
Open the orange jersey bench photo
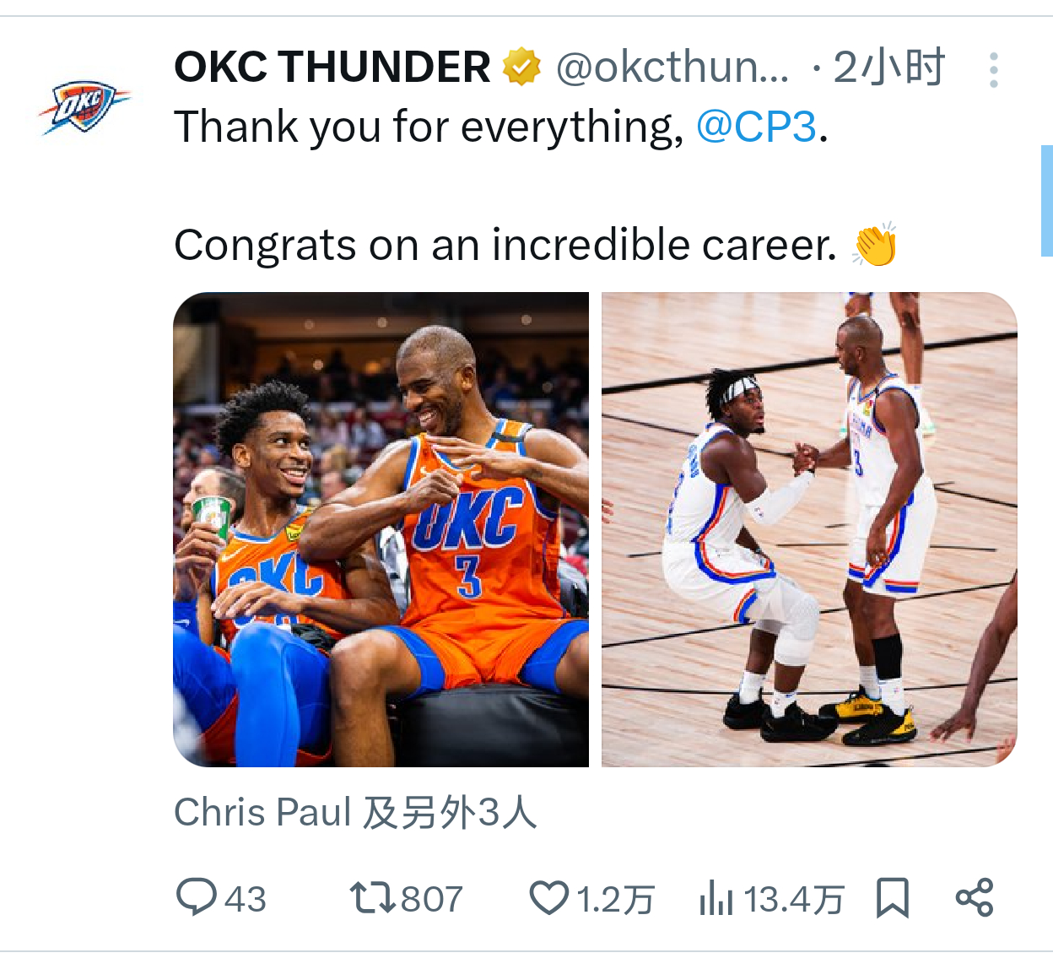click(x=381, y=529)
